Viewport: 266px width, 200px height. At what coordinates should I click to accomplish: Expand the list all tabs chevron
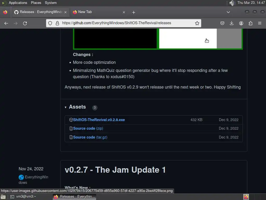pyautogui.click(x=228, y=12)
